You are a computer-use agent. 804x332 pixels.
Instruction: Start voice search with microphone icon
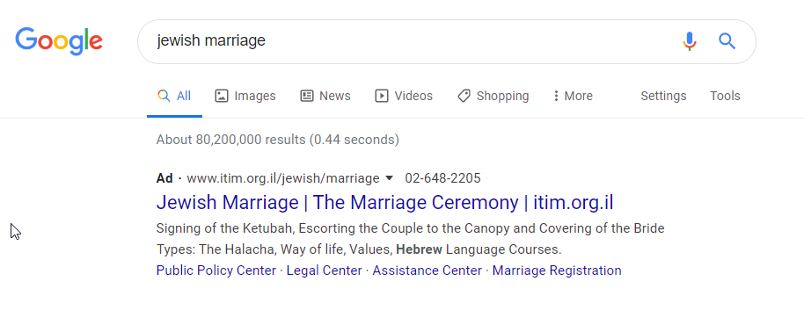click(x=690, y=41)
